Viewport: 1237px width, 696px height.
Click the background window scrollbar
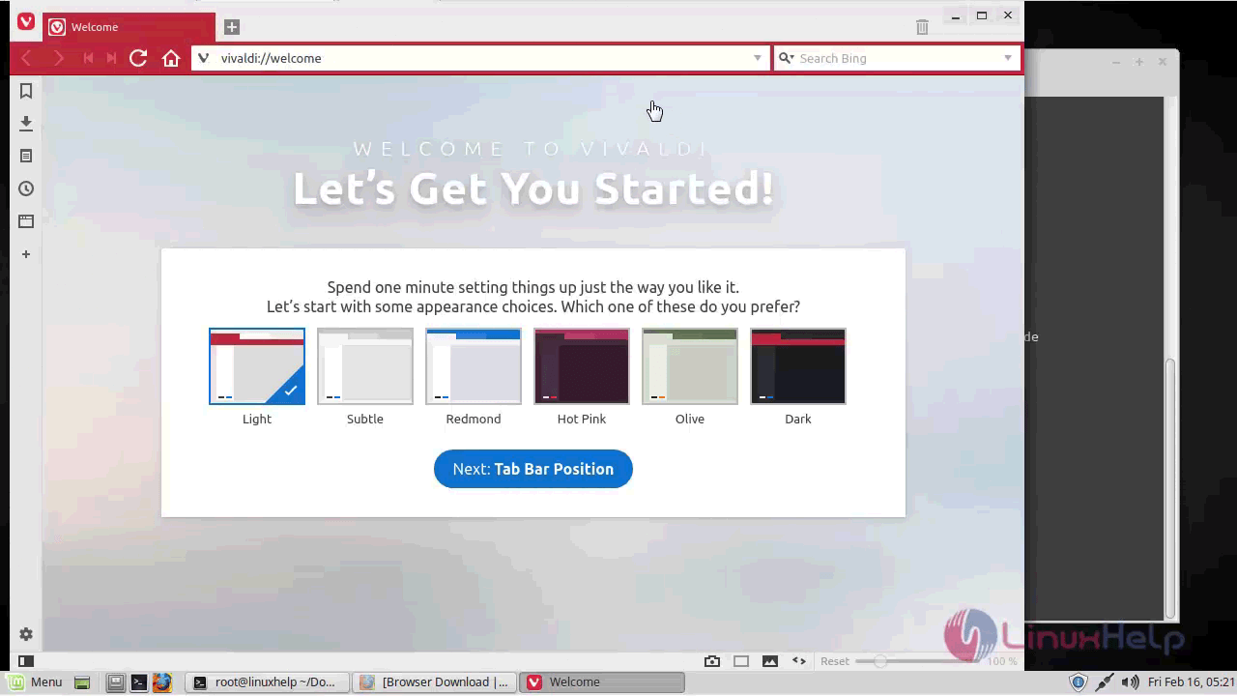point(1171,489)
